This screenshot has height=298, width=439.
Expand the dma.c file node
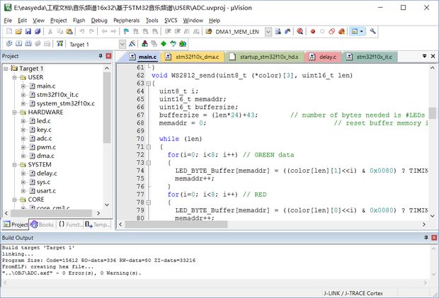click(23, 156)
